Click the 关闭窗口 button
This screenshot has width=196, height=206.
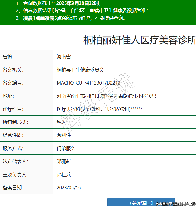point(141,203)
